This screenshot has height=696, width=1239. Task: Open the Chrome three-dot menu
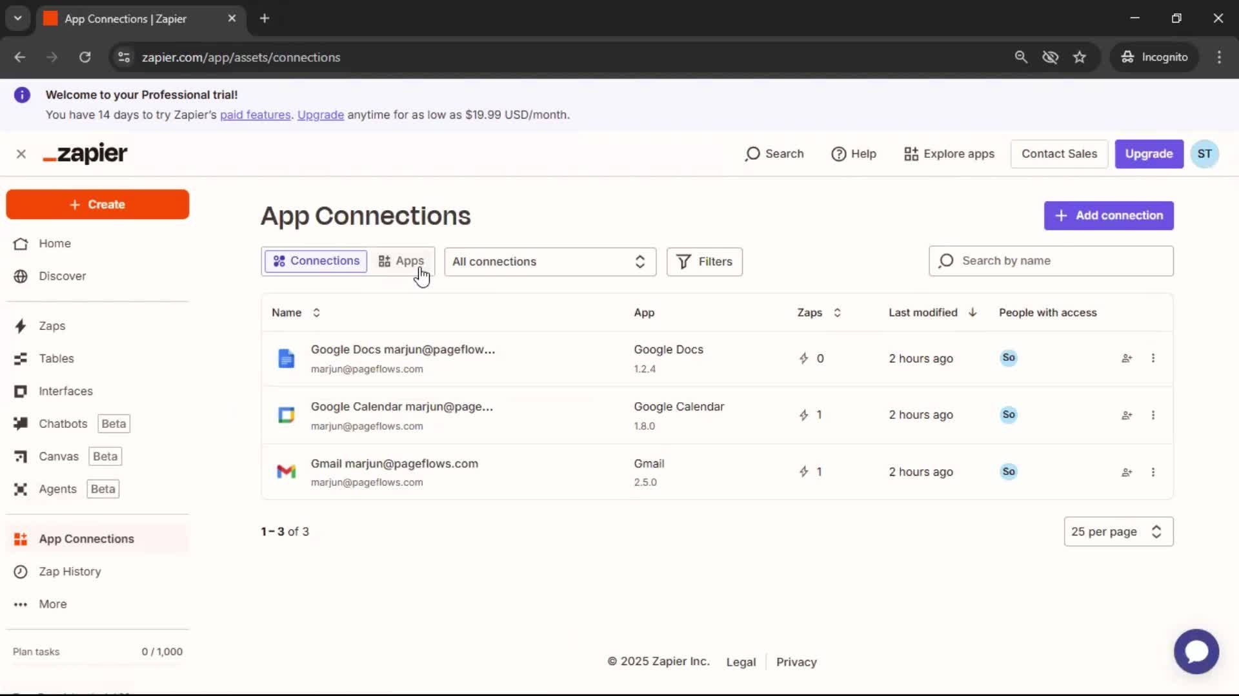click(1219, 57)
